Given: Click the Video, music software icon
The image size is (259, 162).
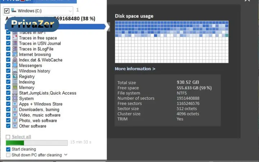Looking at the screenshot, I should pyautogui.click(x=15, y=115).
